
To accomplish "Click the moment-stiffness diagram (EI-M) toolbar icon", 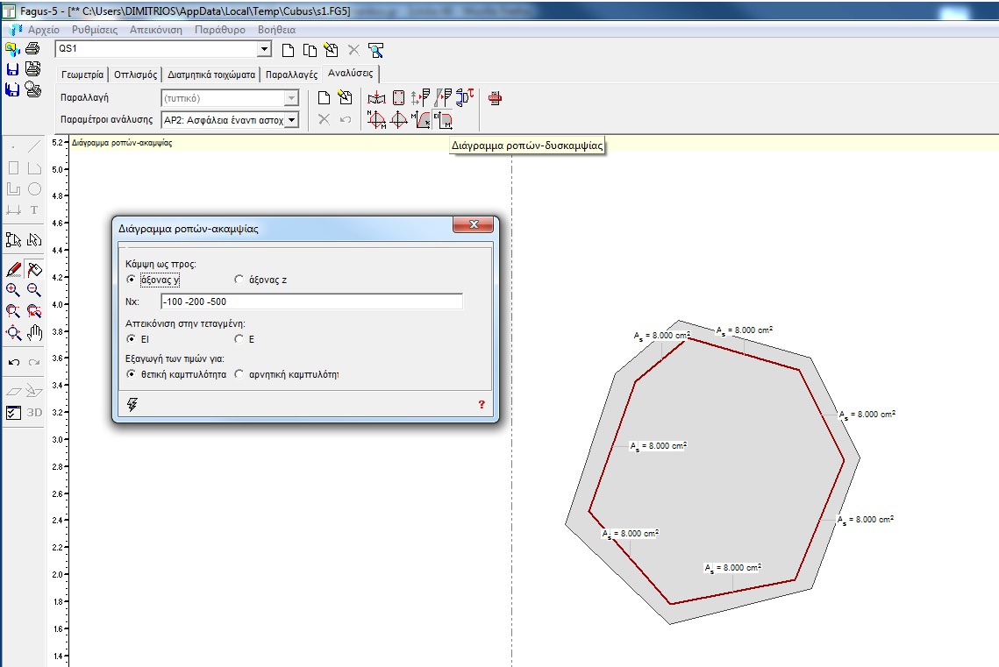I will (445, 120).
